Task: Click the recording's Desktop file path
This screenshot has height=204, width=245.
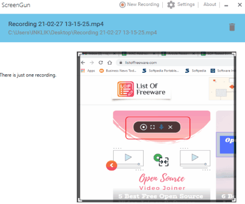Action: (x=82, y=33)
